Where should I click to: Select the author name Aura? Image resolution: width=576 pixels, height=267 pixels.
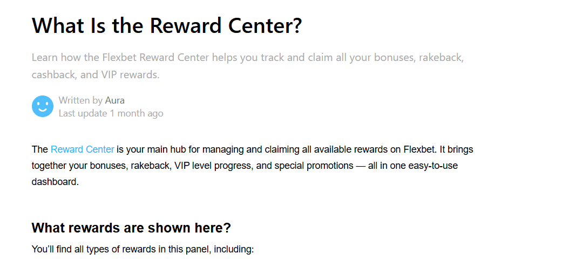(114, 100)
